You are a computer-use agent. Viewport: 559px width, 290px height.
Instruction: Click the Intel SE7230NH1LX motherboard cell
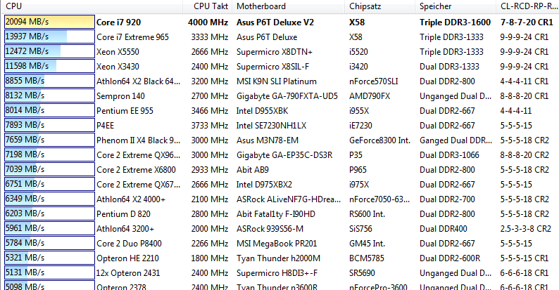[x=271, y=126]
